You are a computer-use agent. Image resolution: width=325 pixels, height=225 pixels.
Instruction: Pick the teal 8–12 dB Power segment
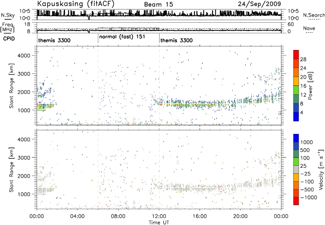tap(296, 99)
